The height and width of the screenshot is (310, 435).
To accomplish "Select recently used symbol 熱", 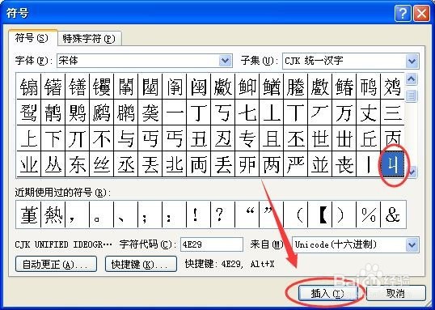I will coord(53,214).
